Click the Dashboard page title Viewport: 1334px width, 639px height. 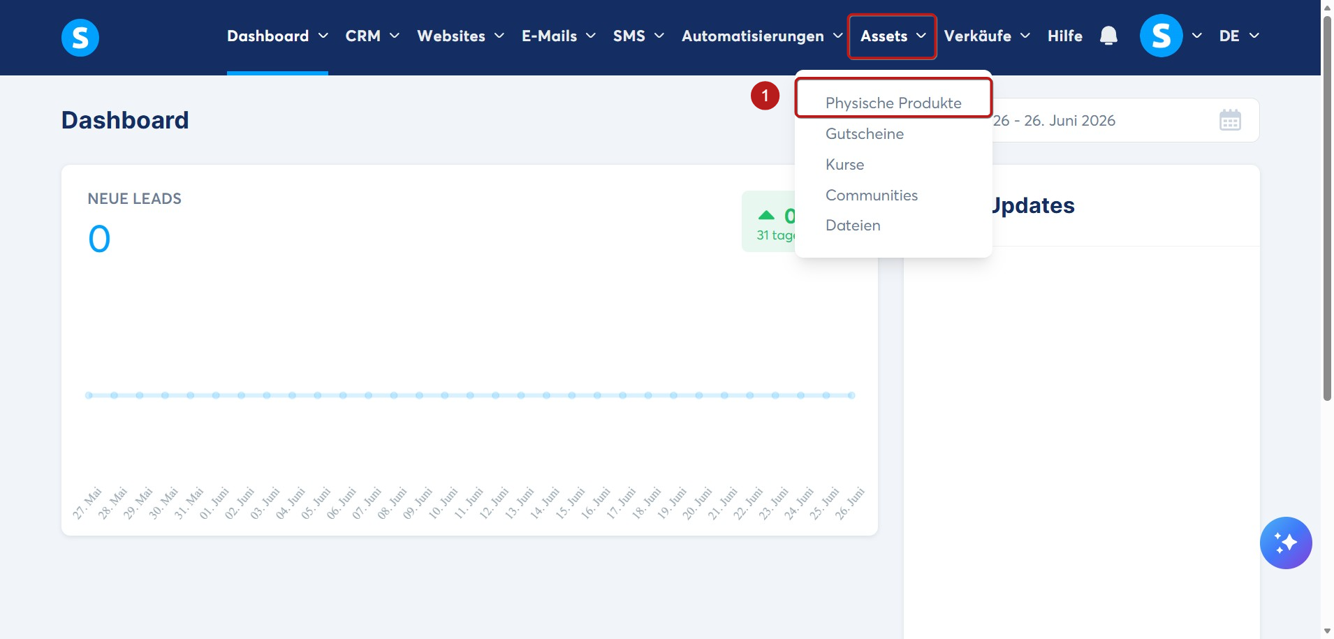tap(125, 120)
